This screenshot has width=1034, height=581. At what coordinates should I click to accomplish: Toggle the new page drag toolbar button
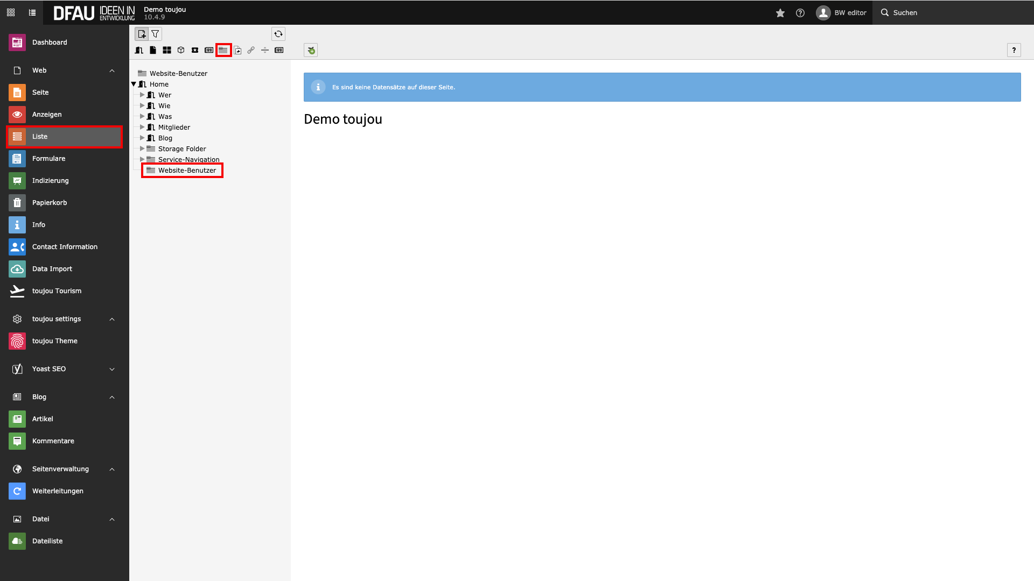coord(141,34)
